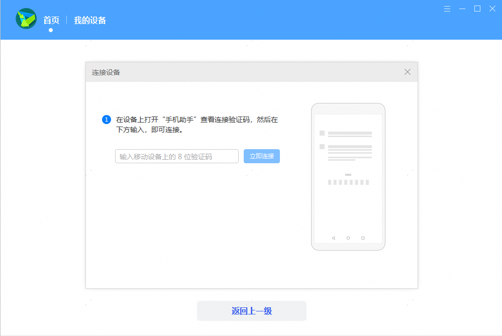The image size is (502, 336).
Task: Open the hamburger menu in title bar
Action: [447, 9]
